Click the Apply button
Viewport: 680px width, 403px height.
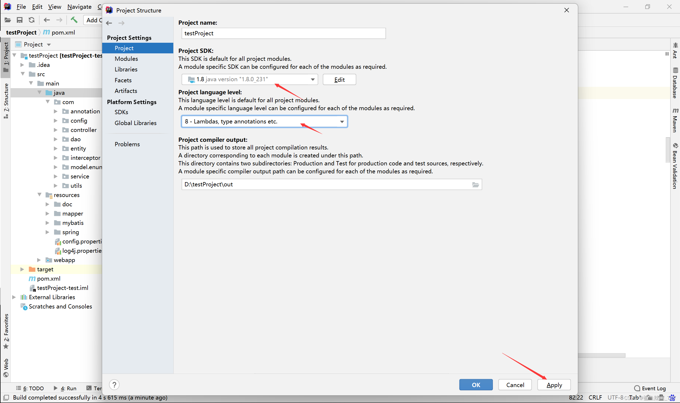pyautogui.click(x=554, y=385)
